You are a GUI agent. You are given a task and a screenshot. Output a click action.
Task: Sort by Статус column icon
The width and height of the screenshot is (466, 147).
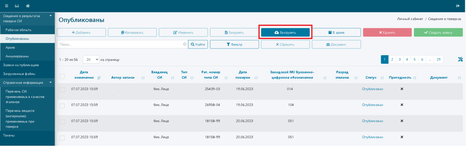(x=382, y=78)
